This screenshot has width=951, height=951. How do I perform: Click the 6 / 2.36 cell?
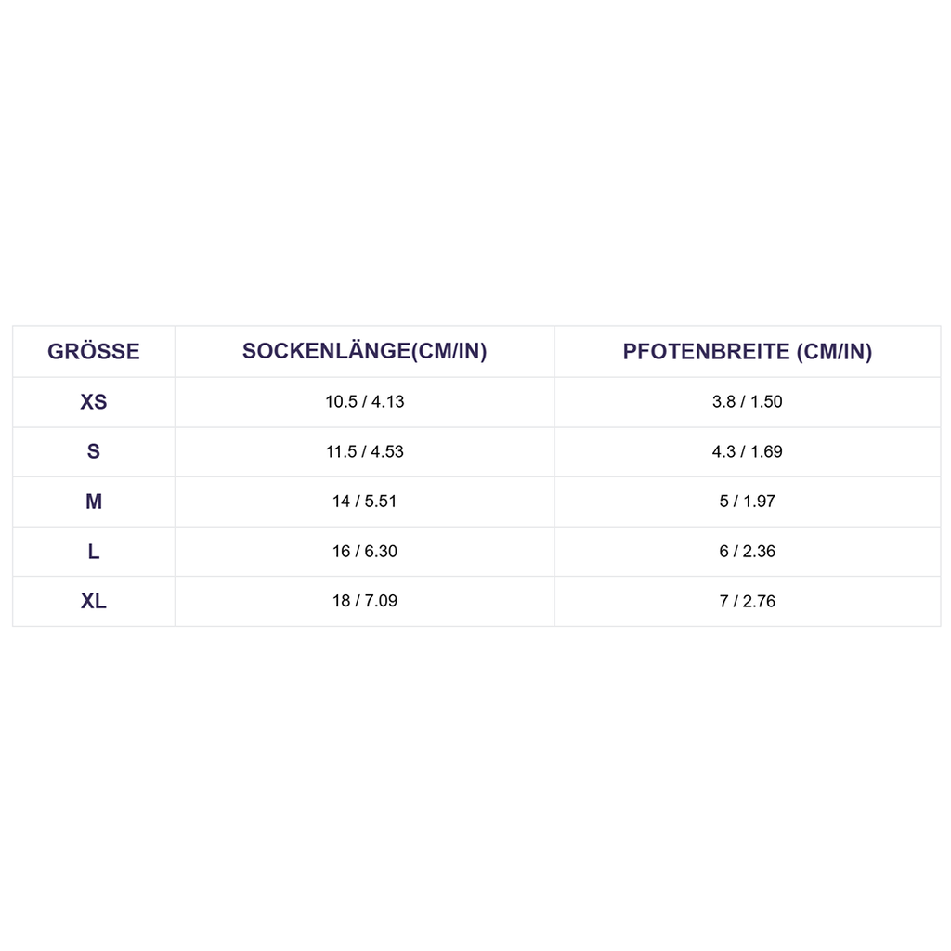coord(748,552)
